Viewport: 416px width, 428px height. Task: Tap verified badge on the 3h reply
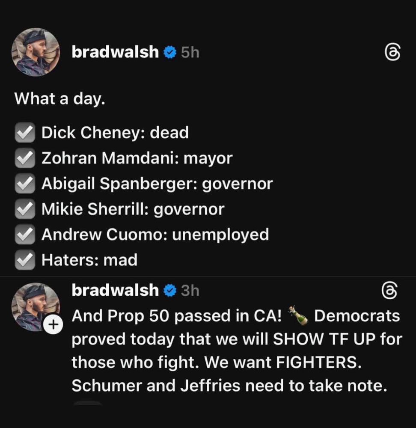170,291
